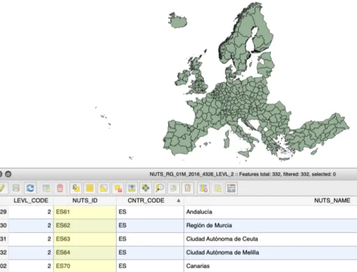Screen dimensions: 357x272
Task: Select the ES70 cell
Action: tap(85, 266)
